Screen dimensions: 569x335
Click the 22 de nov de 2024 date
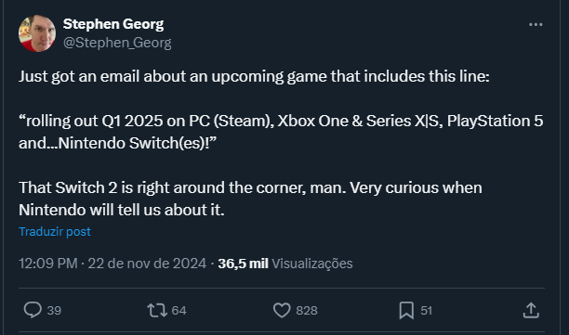click(x=147, y=264)
